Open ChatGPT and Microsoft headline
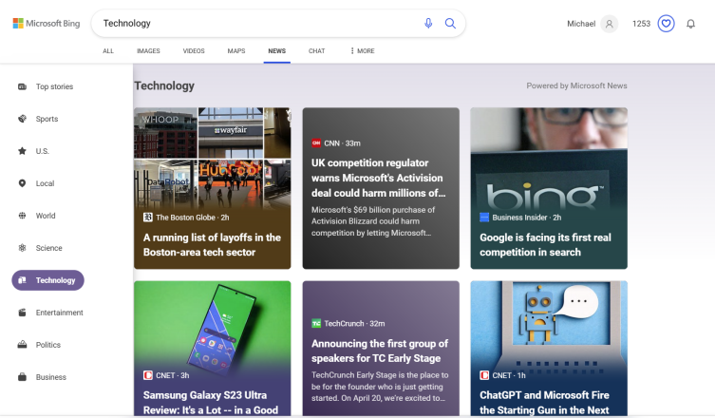This screenshot has width=715, height=418. 544,403
